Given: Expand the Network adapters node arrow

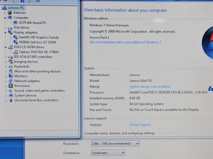Looking at the screenshot, I should point(6,81).
